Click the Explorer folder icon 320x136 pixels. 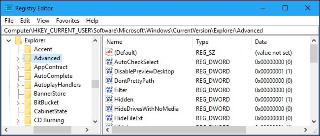(x=18, y=41)
